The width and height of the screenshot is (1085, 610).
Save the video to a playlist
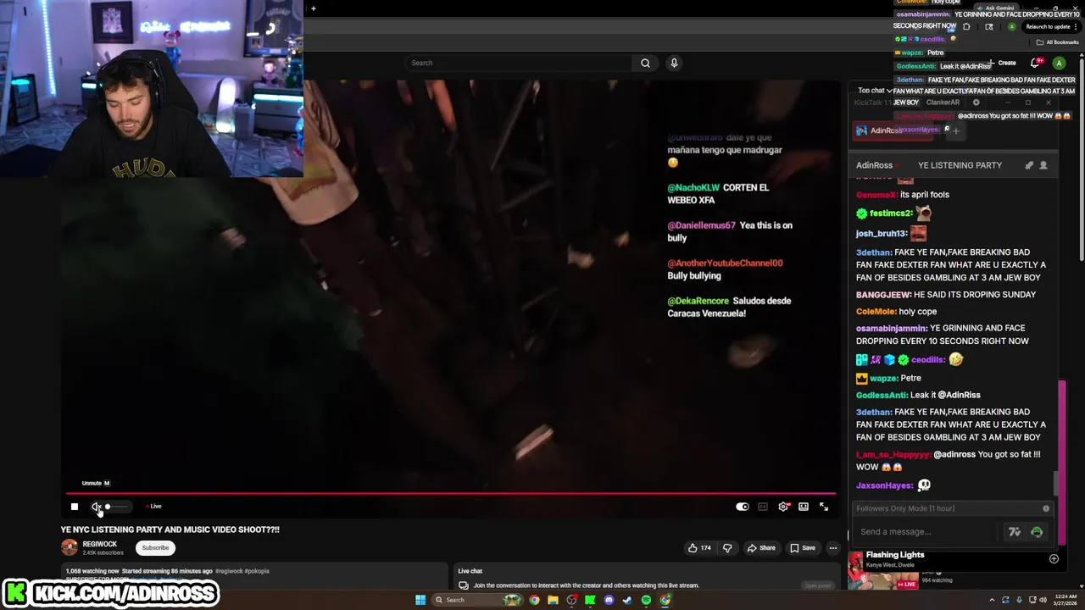tap(803, 548)
